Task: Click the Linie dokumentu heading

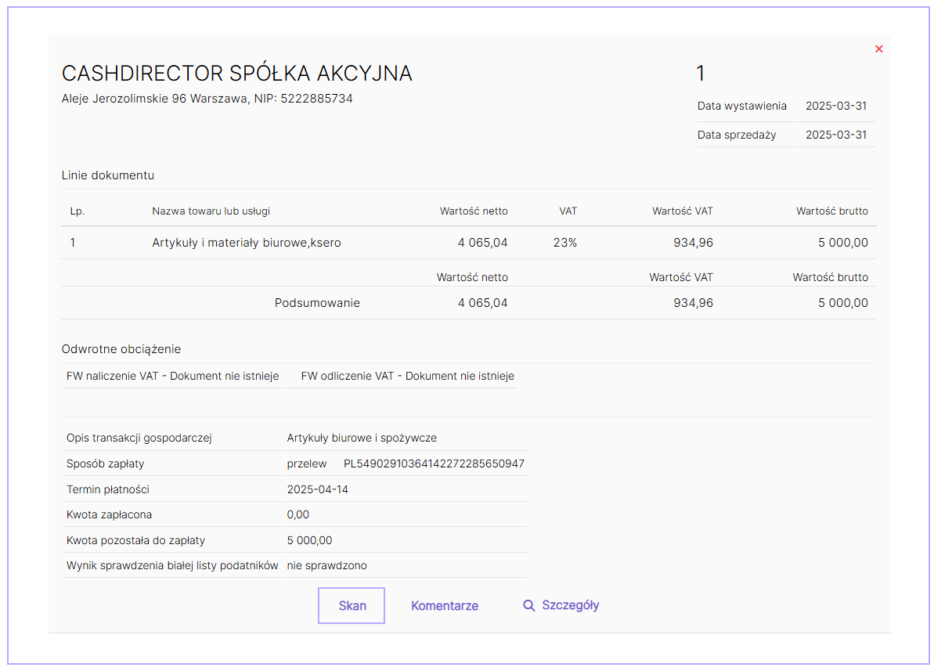Action: point(108,175)
